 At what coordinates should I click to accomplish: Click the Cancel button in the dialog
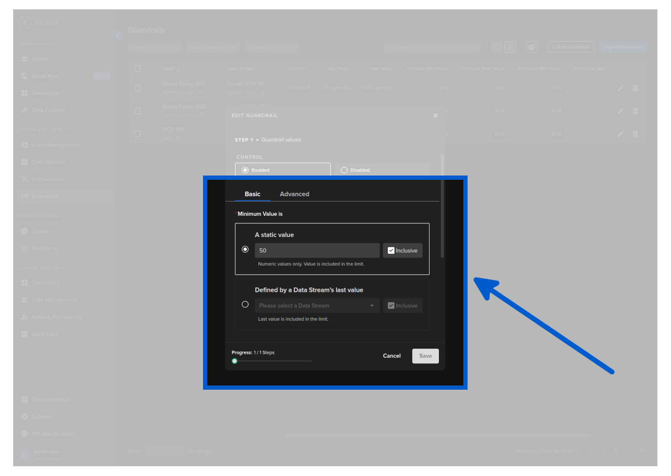(392, 356)
